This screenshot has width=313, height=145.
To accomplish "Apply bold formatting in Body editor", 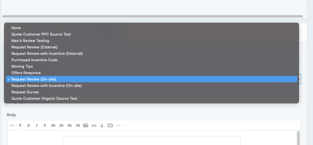I will coord(28,125).
